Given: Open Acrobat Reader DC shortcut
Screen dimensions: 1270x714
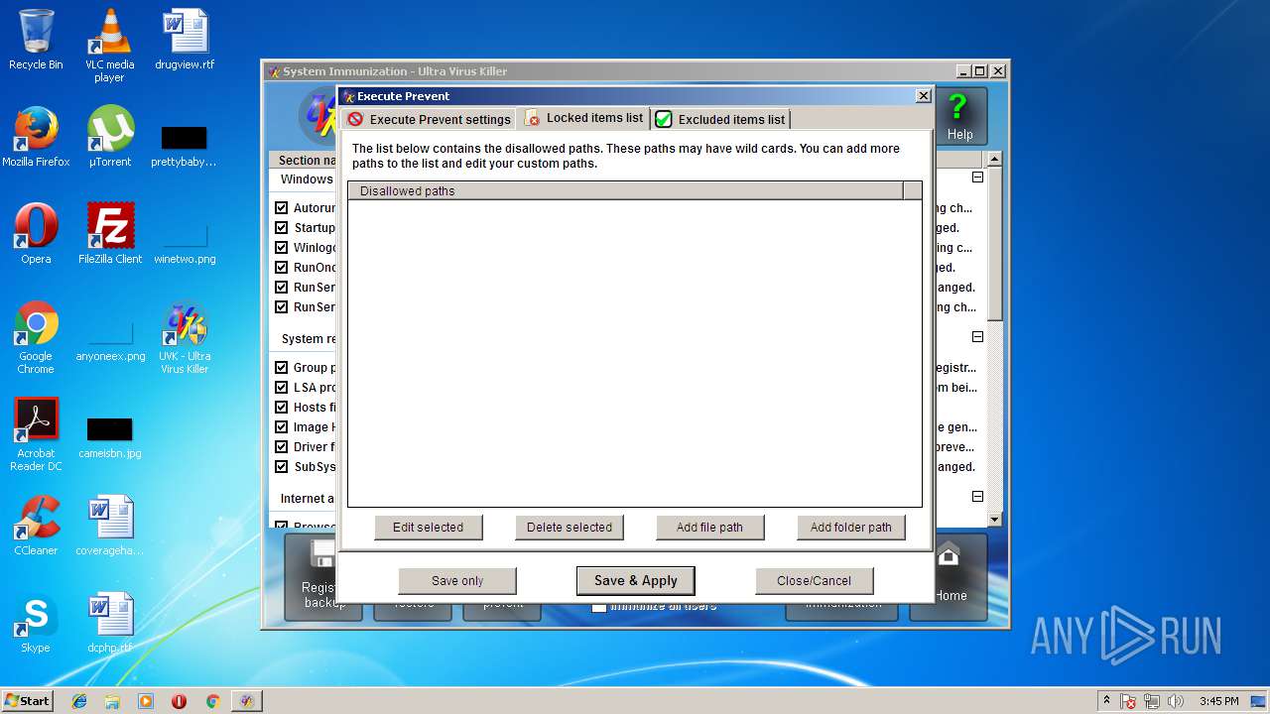Looking at the screenshot, I should click(x=36, y=434).
